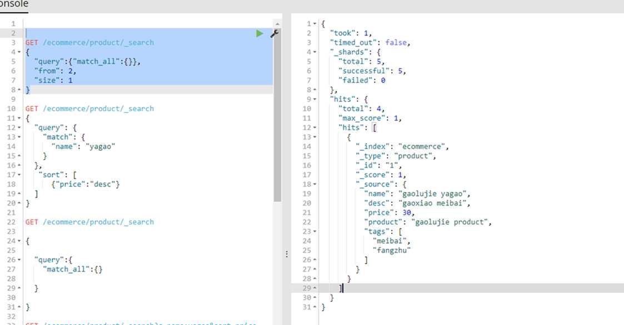The width and height of the screenshot is (624, 325).
Task: Collapse block ending at editor line 8
Action: tap(19, 90)
